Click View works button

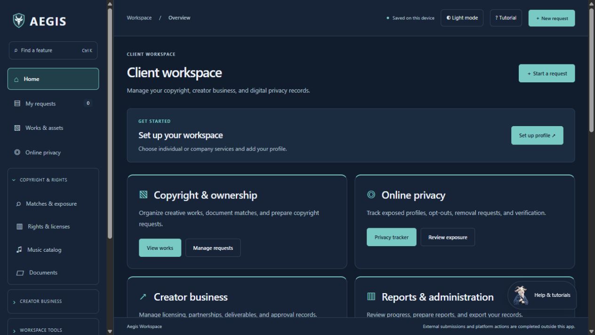160,248
